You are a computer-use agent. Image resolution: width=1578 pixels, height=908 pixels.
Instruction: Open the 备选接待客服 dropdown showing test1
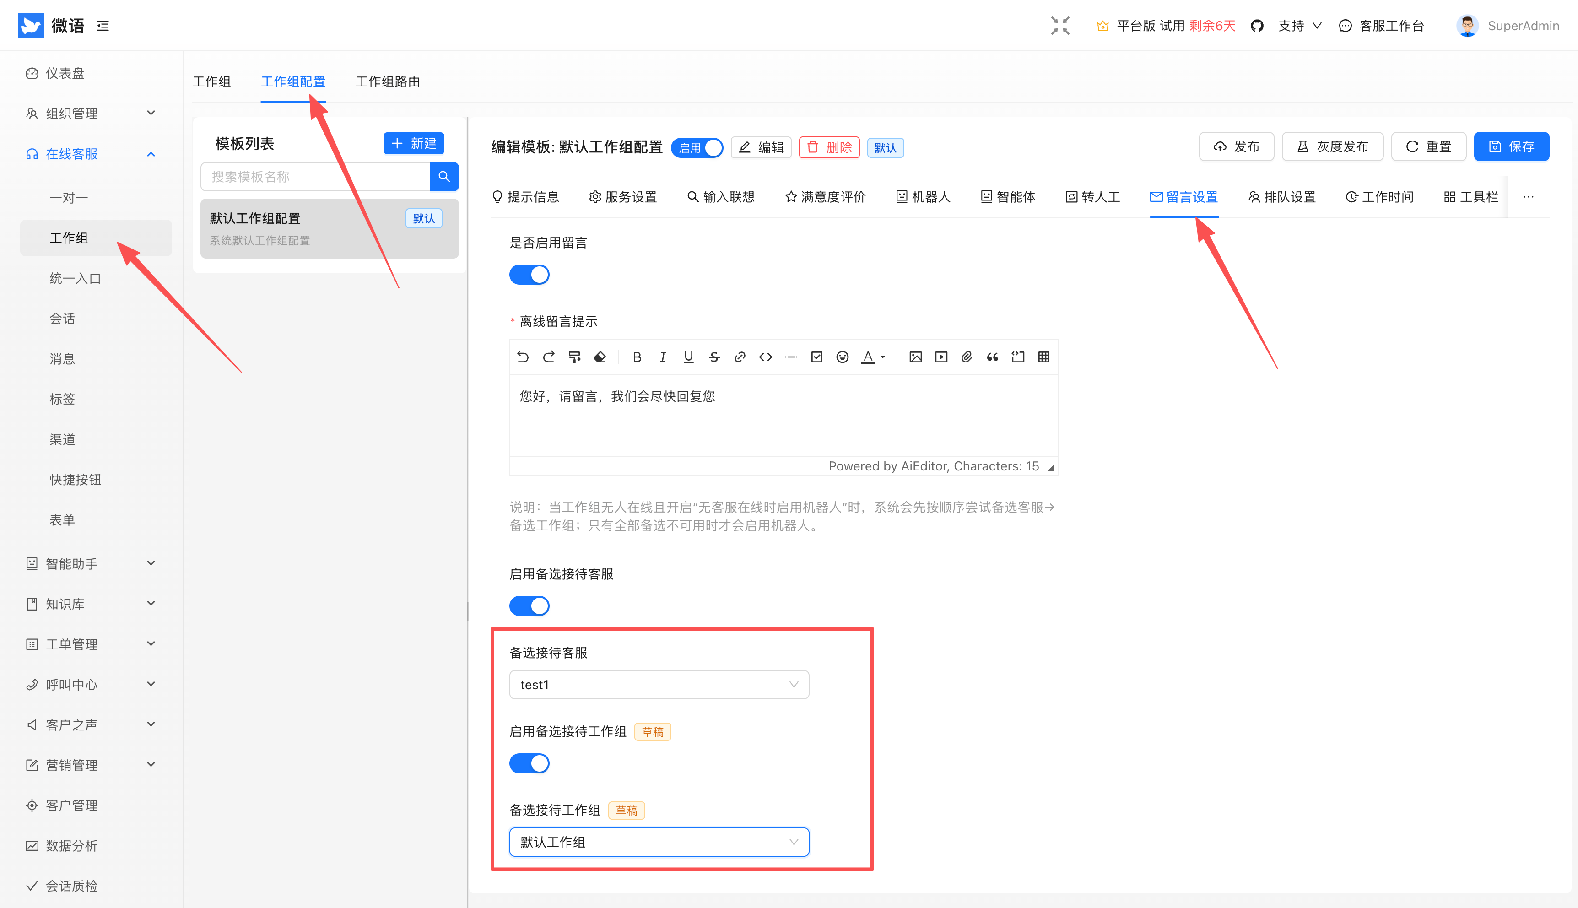point(659,684)
